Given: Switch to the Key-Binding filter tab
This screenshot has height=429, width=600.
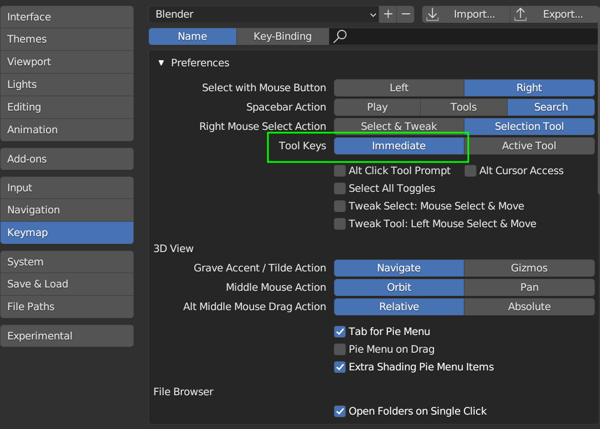Looking at the screenshot, I should click(x=282, y=36).
